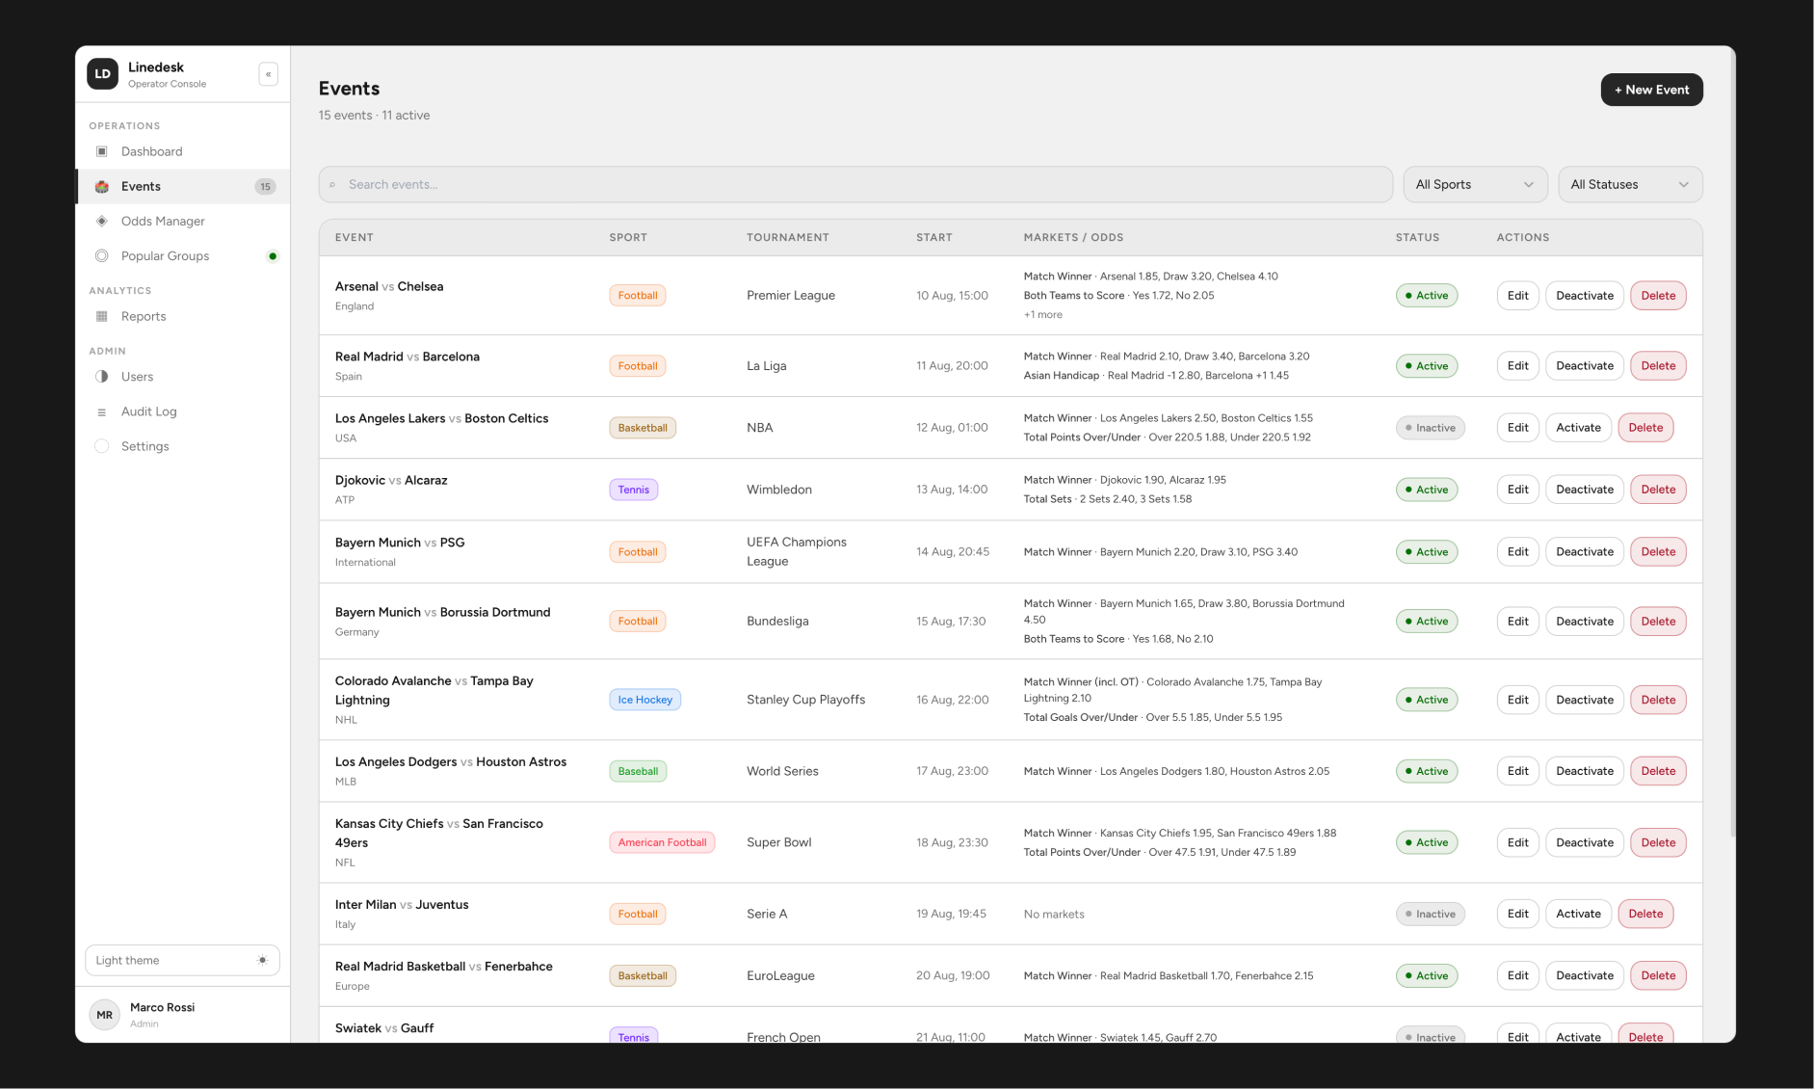1814x1089 pixels.
Task: Click the MR user avatar
Action: 104,1015
